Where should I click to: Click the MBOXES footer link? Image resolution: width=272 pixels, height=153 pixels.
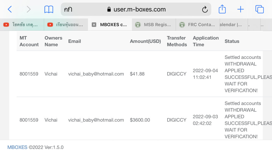(x=17, y=147)
